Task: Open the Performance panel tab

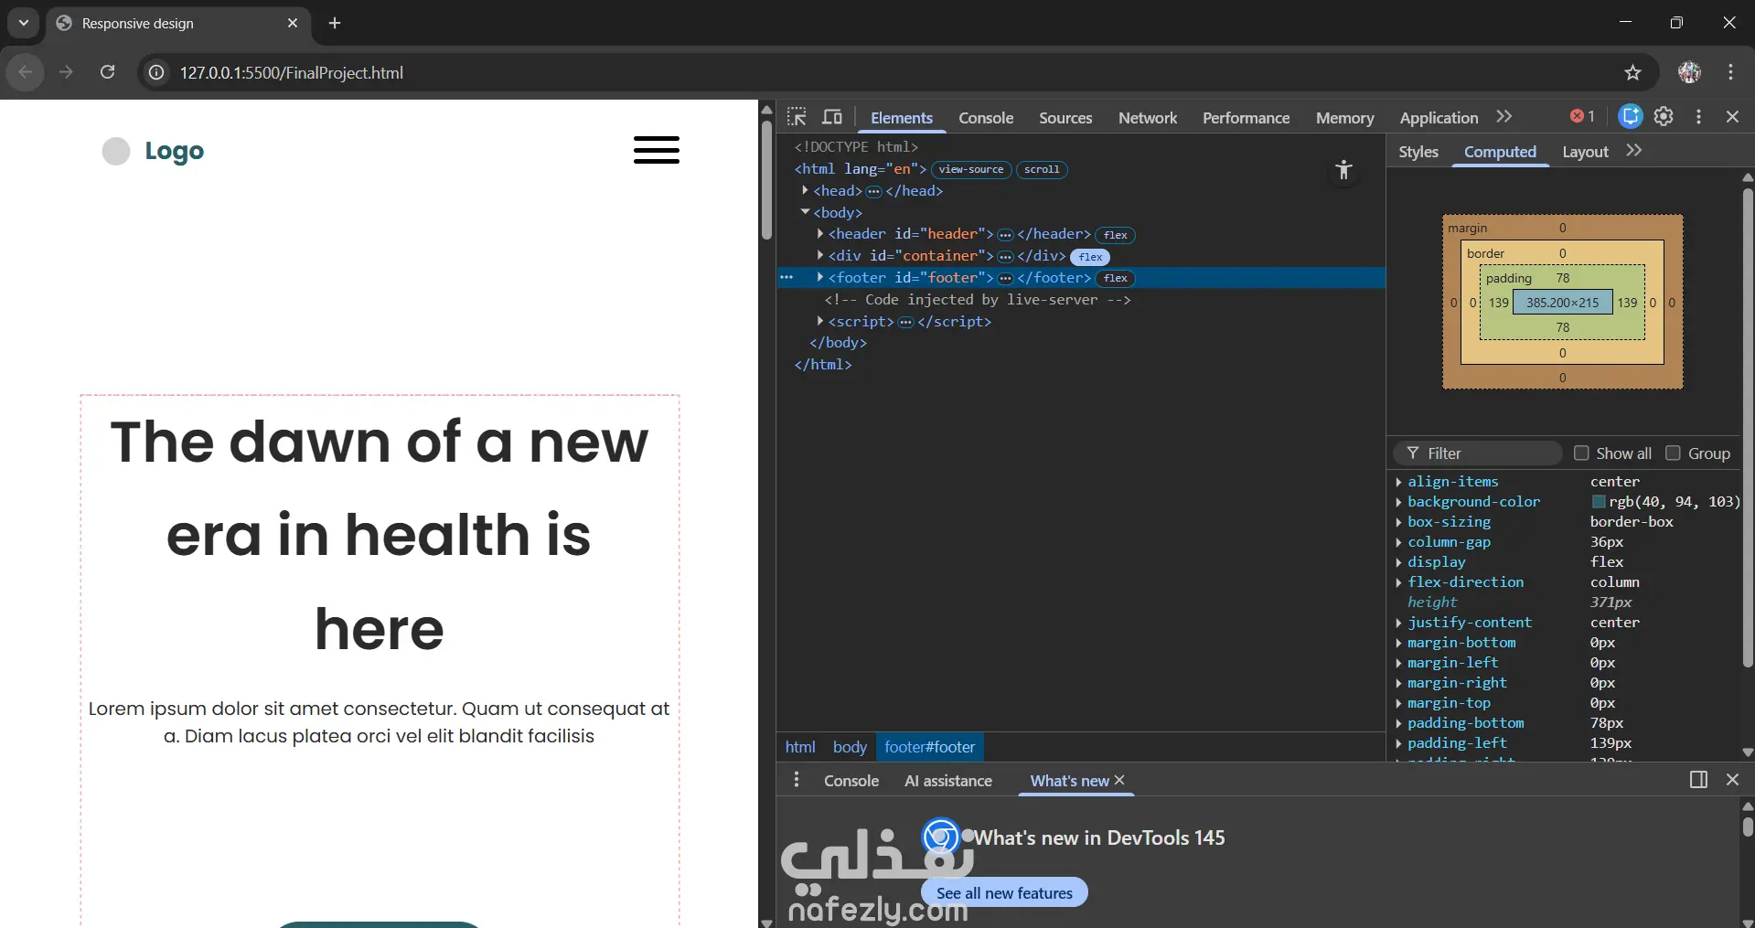Action: tap(1246, 118)
